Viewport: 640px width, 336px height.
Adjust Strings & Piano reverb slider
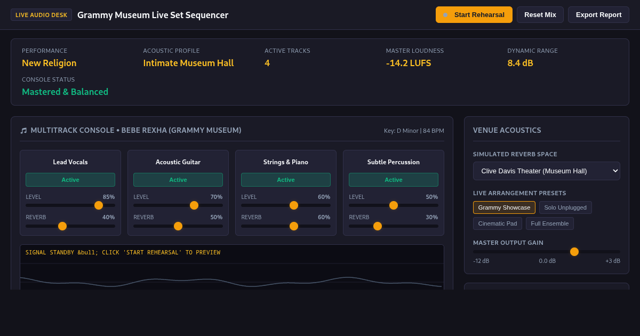(x=286, y=226)
